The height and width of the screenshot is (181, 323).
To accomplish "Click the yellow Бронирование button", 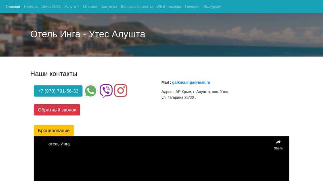I will click(54, 130).
